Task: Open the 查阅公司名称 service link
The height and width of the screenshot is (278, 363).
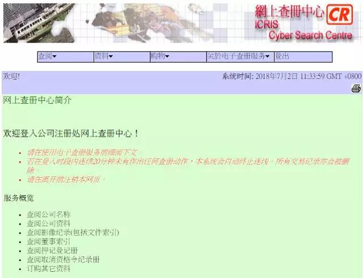Action: tap(49, 214)
